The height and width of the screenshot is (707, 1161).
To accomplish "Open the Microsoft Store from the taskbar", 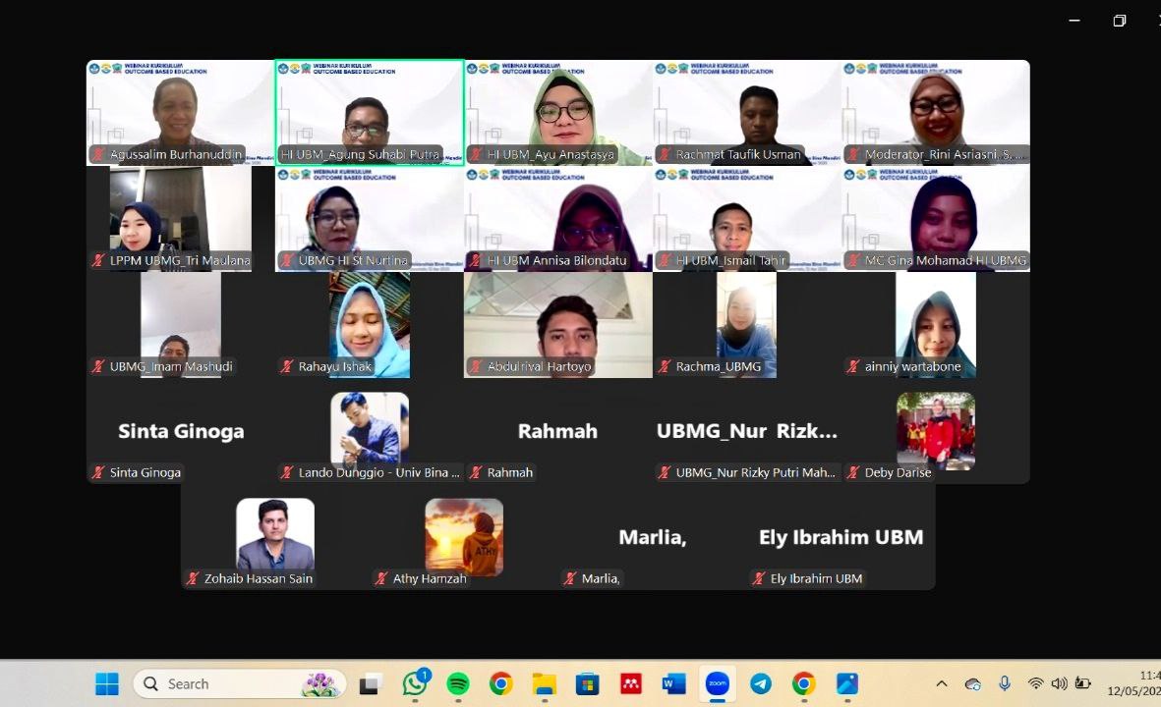I will 586,683.
